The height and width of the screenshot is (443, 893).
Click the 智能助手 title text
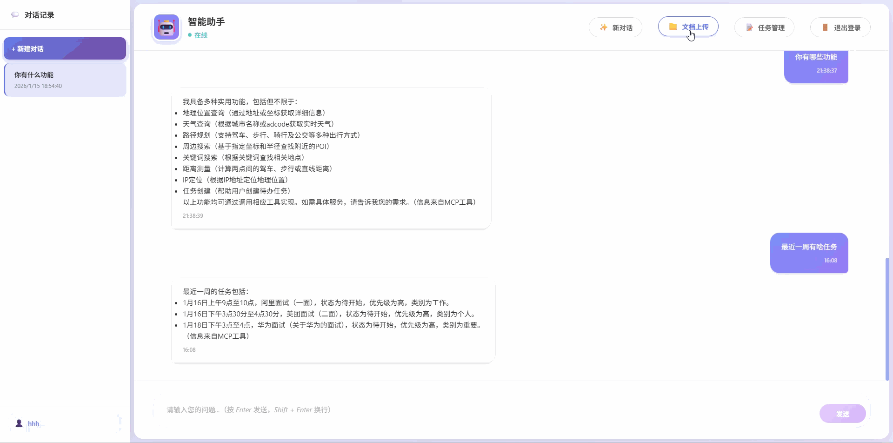coord(206,21)
